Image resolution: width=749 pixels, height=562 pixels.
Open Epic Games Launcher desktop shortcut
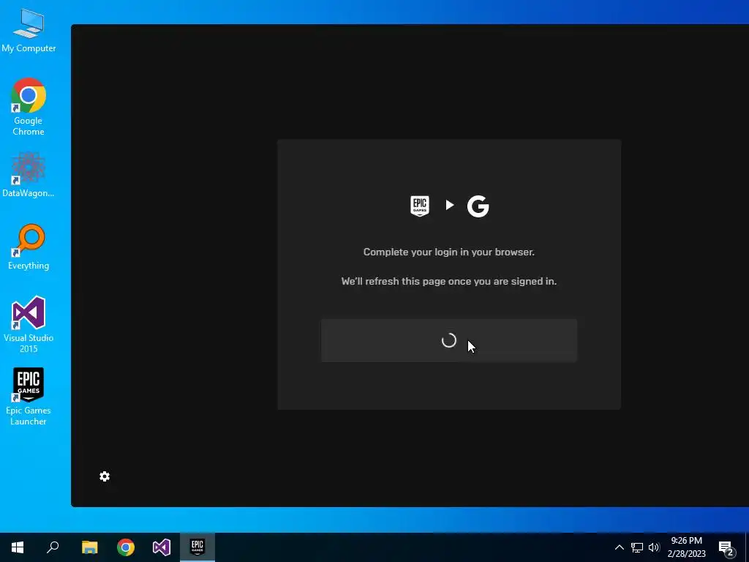[29, 396]
